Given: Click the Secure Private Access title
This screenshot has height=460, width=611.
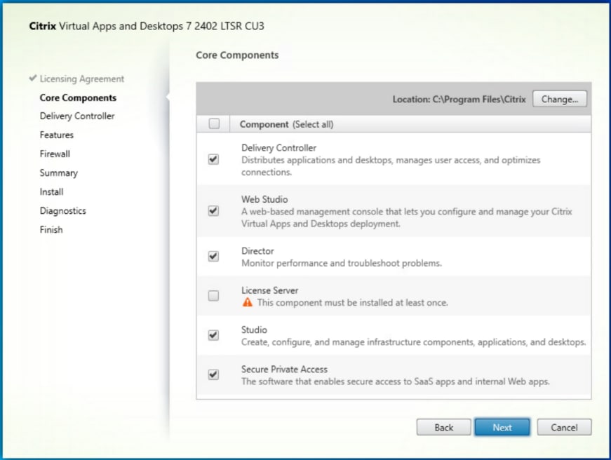Looking at the screenshot, I should point(285,369).
